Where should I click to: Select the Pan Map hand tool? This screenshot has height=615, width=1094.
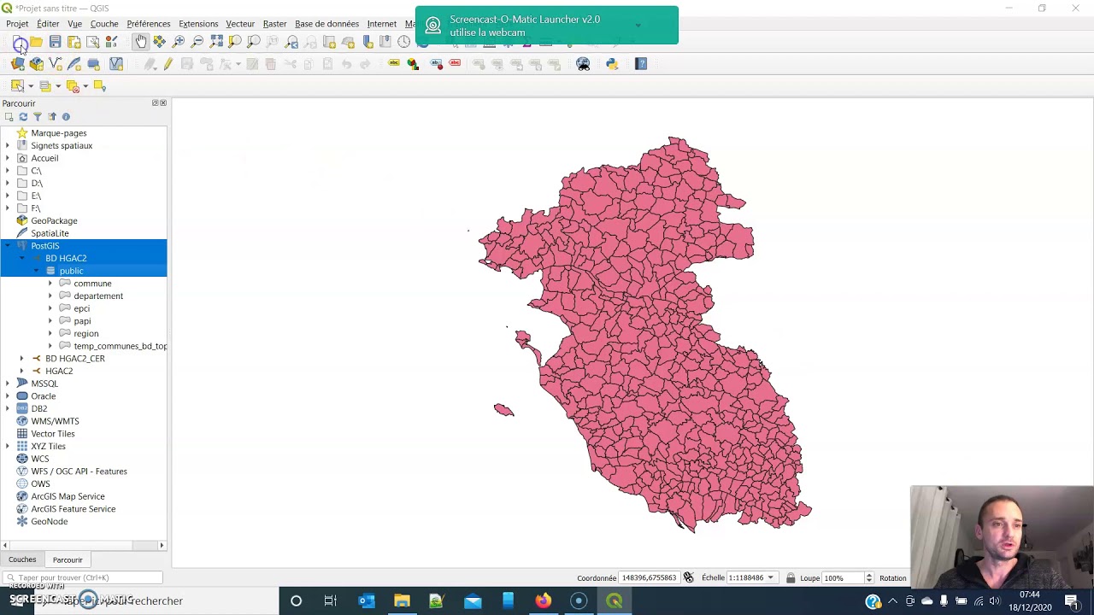point(141,42)
